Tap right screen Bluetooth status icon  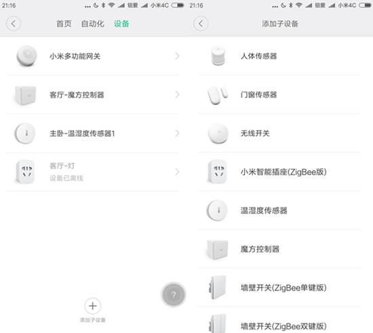tap(291, 5)
